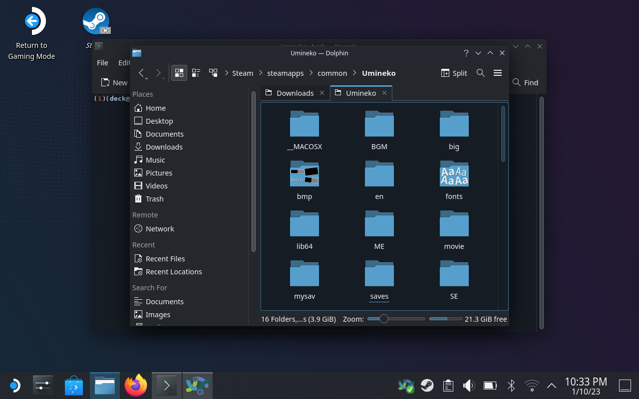The width and height of the screenshot is (639, 399).
Task: Click the Return to Gaming Mode desktop icon
Action: coord(31,34)
